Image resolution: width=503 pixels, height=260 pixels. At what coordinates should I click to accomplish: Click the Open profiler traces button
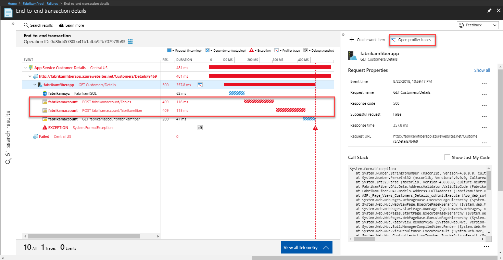(413, 39)
